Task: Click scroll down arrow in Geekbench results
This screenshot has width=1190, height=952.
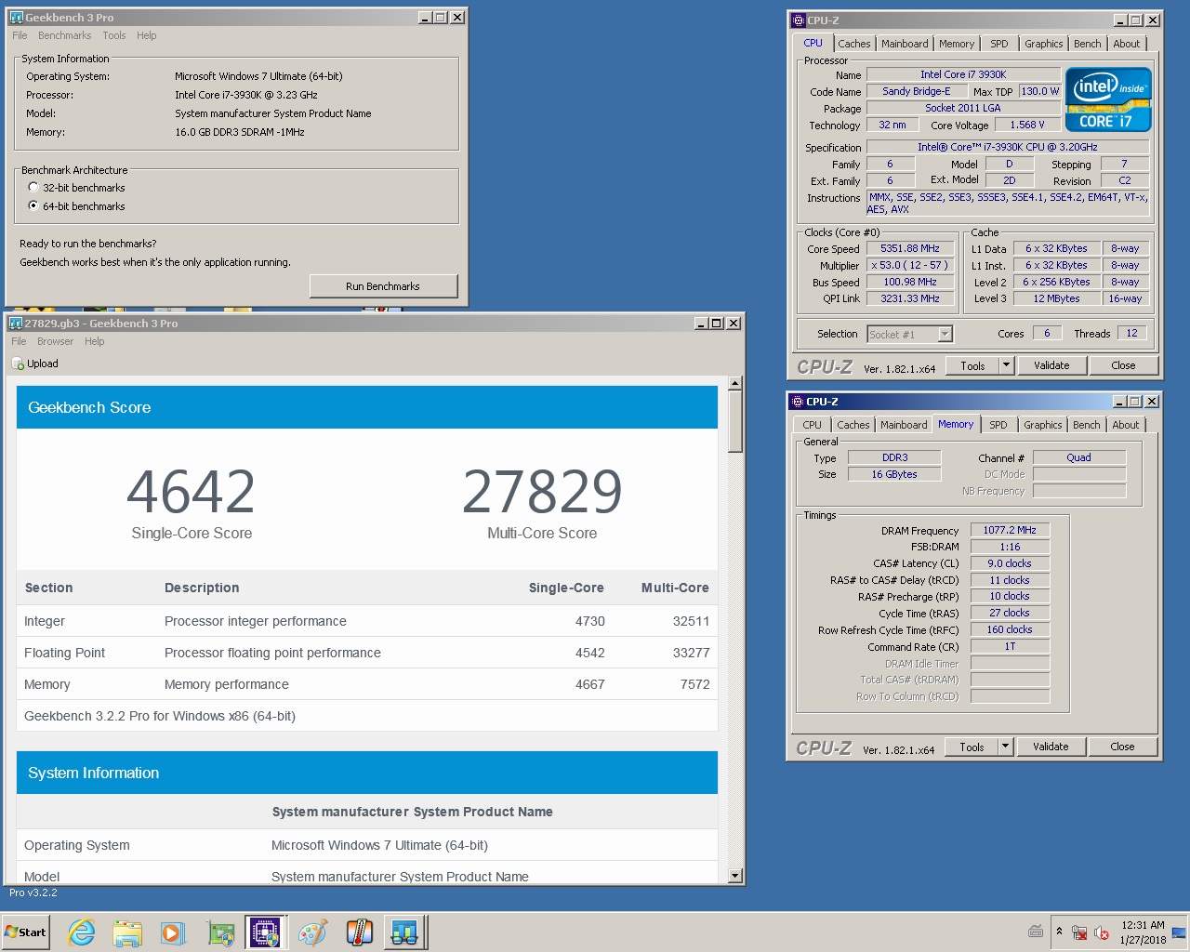Action: pyautogui.click(x=735, y=875)
